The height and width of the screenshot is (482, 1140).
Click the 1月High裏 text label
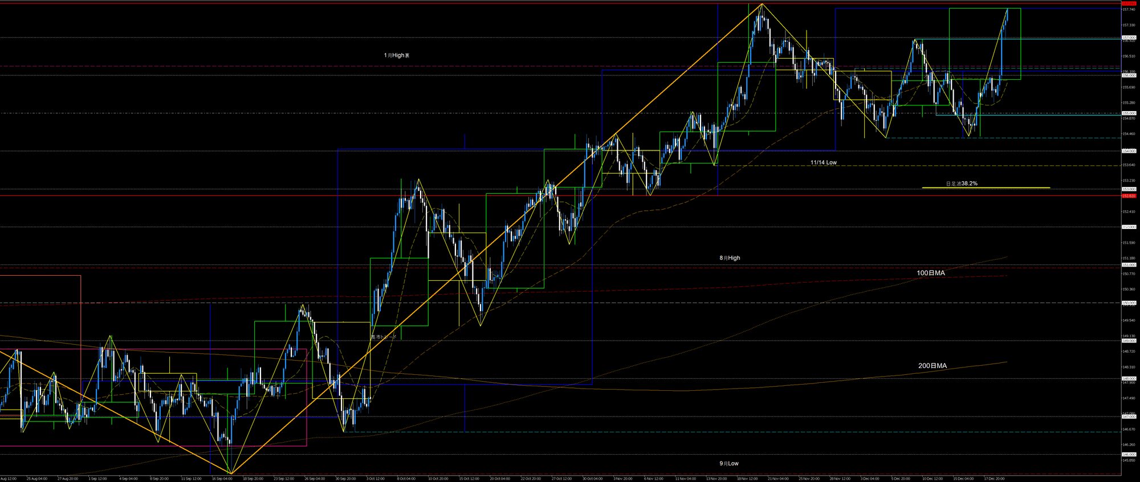click(396, 55)
